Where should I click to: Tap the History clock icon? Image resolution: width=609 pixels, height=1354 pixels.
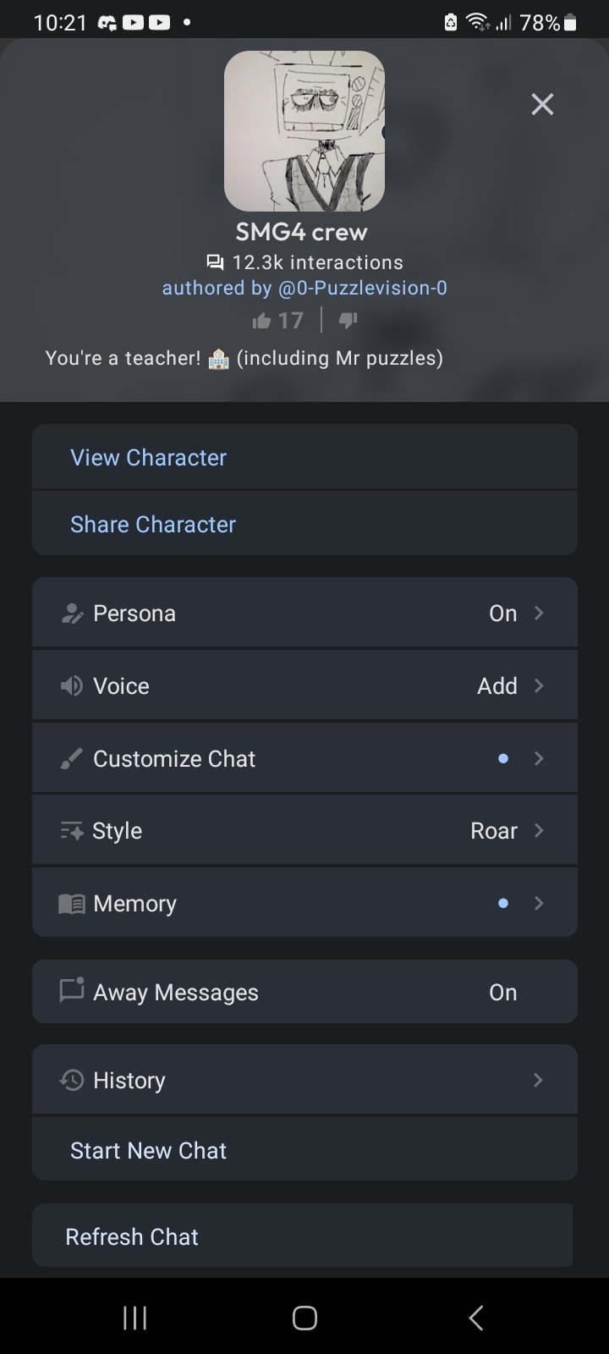point(71,1080)
